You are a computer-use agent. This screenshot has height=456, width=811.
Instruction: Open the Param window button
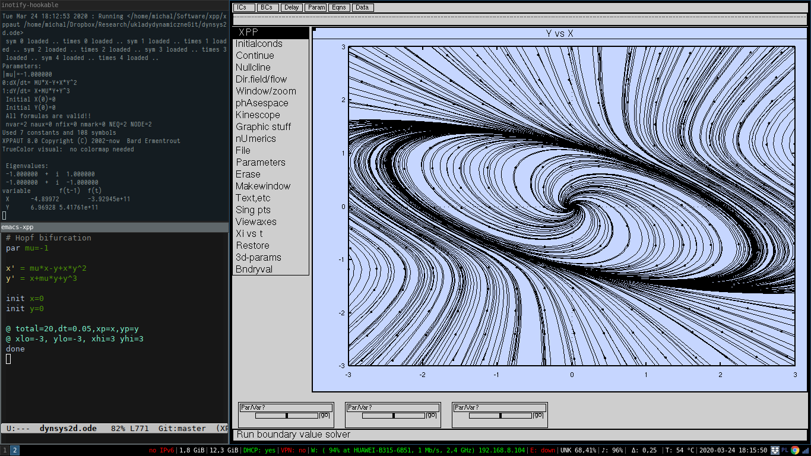(x=315, y=8)
